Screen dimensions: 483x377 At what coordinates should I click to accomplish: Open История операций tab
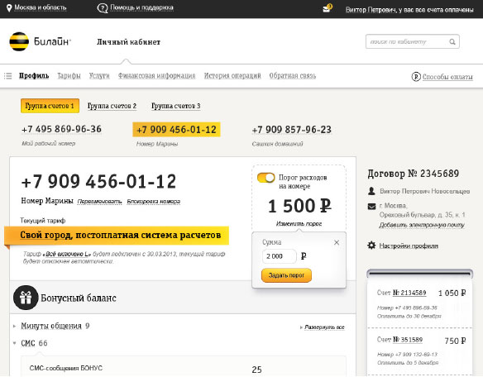232,75
